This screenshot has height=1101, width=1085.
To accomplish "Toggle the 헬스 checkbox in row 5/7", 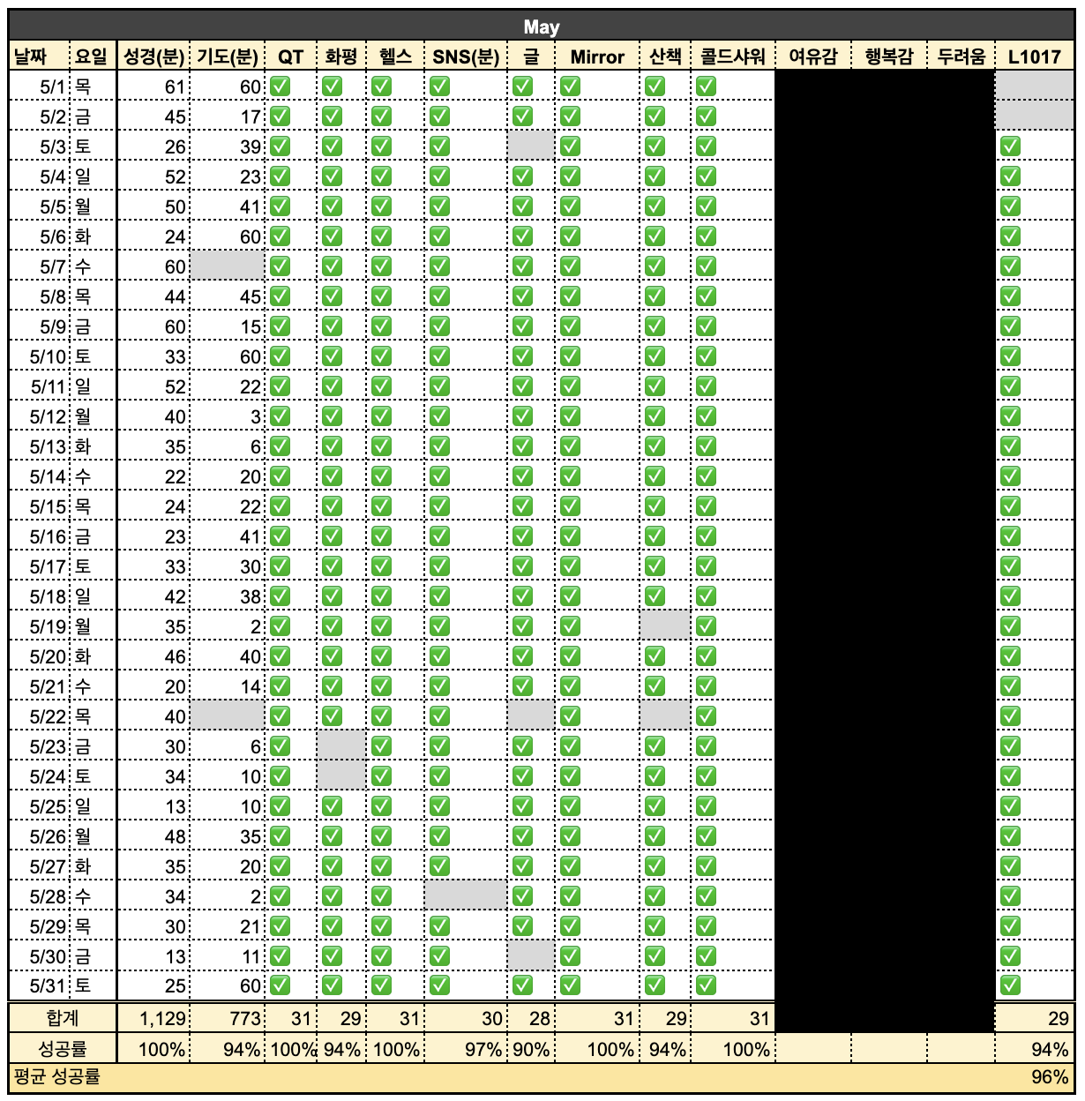I will coord(381,266).
